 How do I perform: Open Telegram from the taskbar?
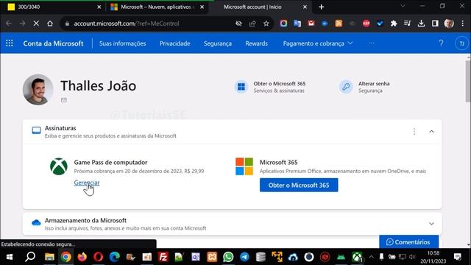coord(244,257)
